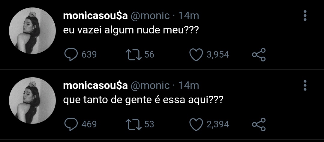Open tweet text "que tanto de gente é essa aqui???"

pyautogui.click(x=143, y=101)
